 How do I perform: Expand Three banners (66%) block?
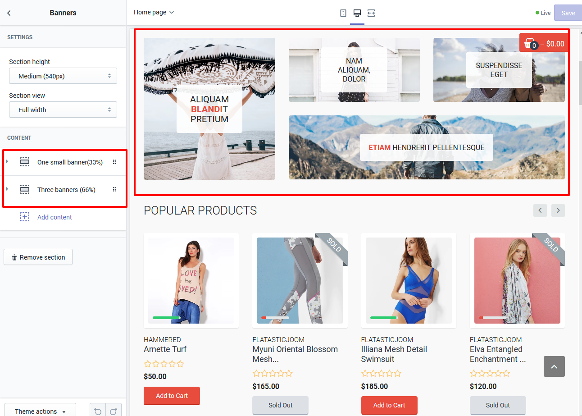pos(7,189)
